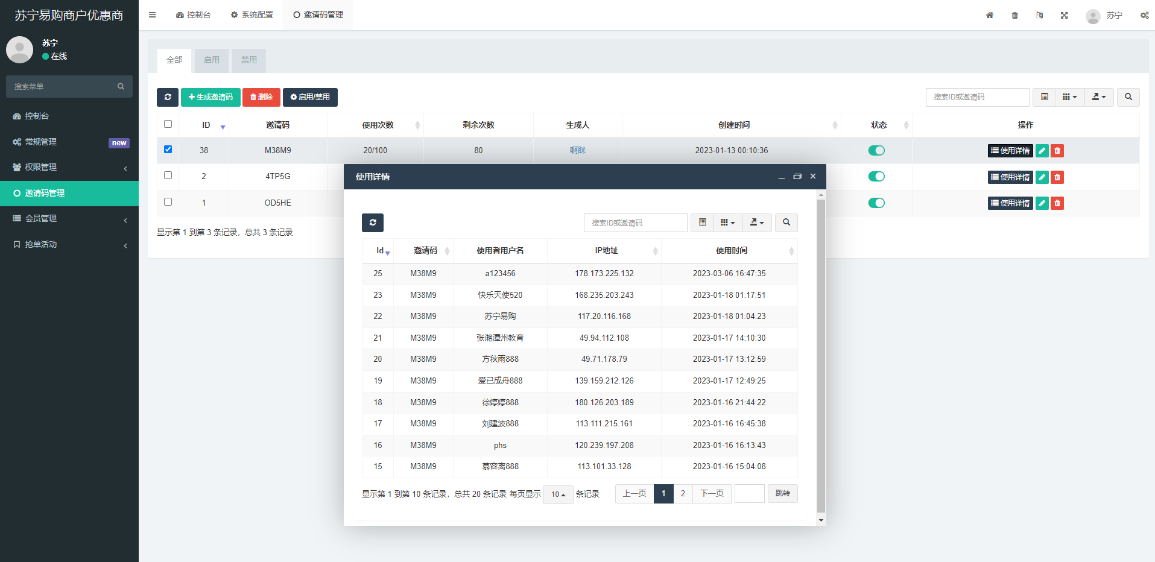The height and width of the screenshot is (562, 1155).
Task: Open the page size dropdown showing 10
Action: 558,494
